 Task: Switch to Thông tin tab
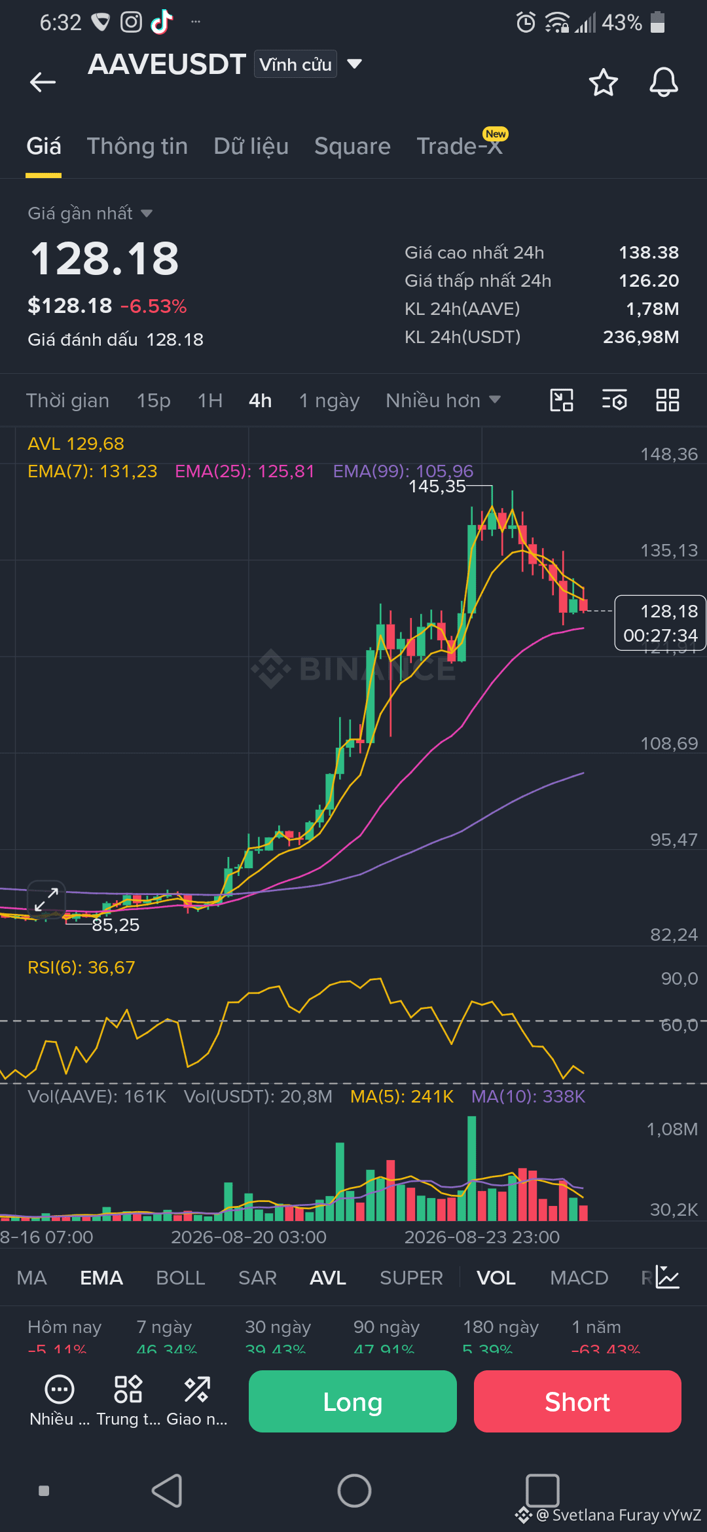point(137,146)
